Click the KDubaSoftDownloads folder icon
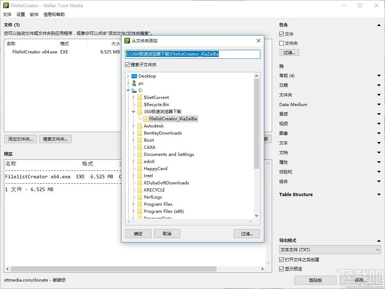The image size is (385, 289). click(x=140, y=183)
